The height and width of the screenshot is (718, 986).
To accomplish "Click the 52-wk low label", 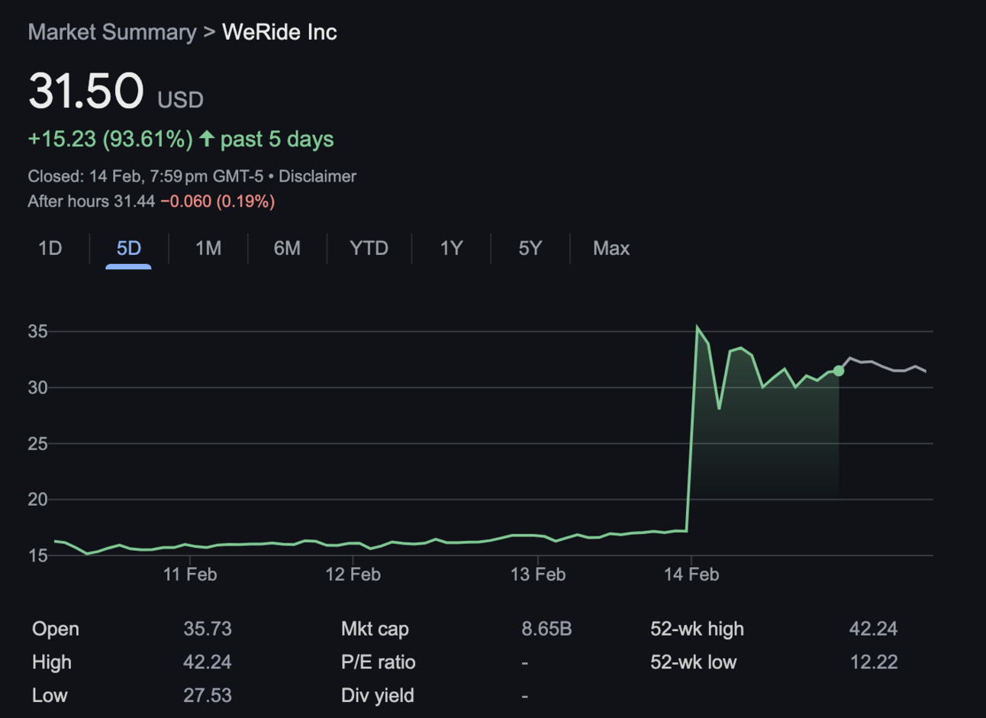I will 693,662.
